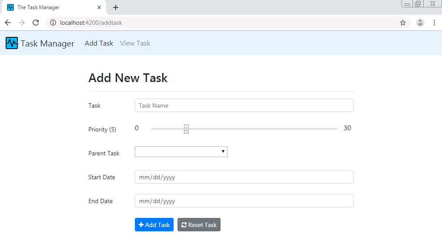The width and height of the screenshot is (442, 250).
Task: Click the plus icon inside Add Task button
Action: (x=141, y=224)
